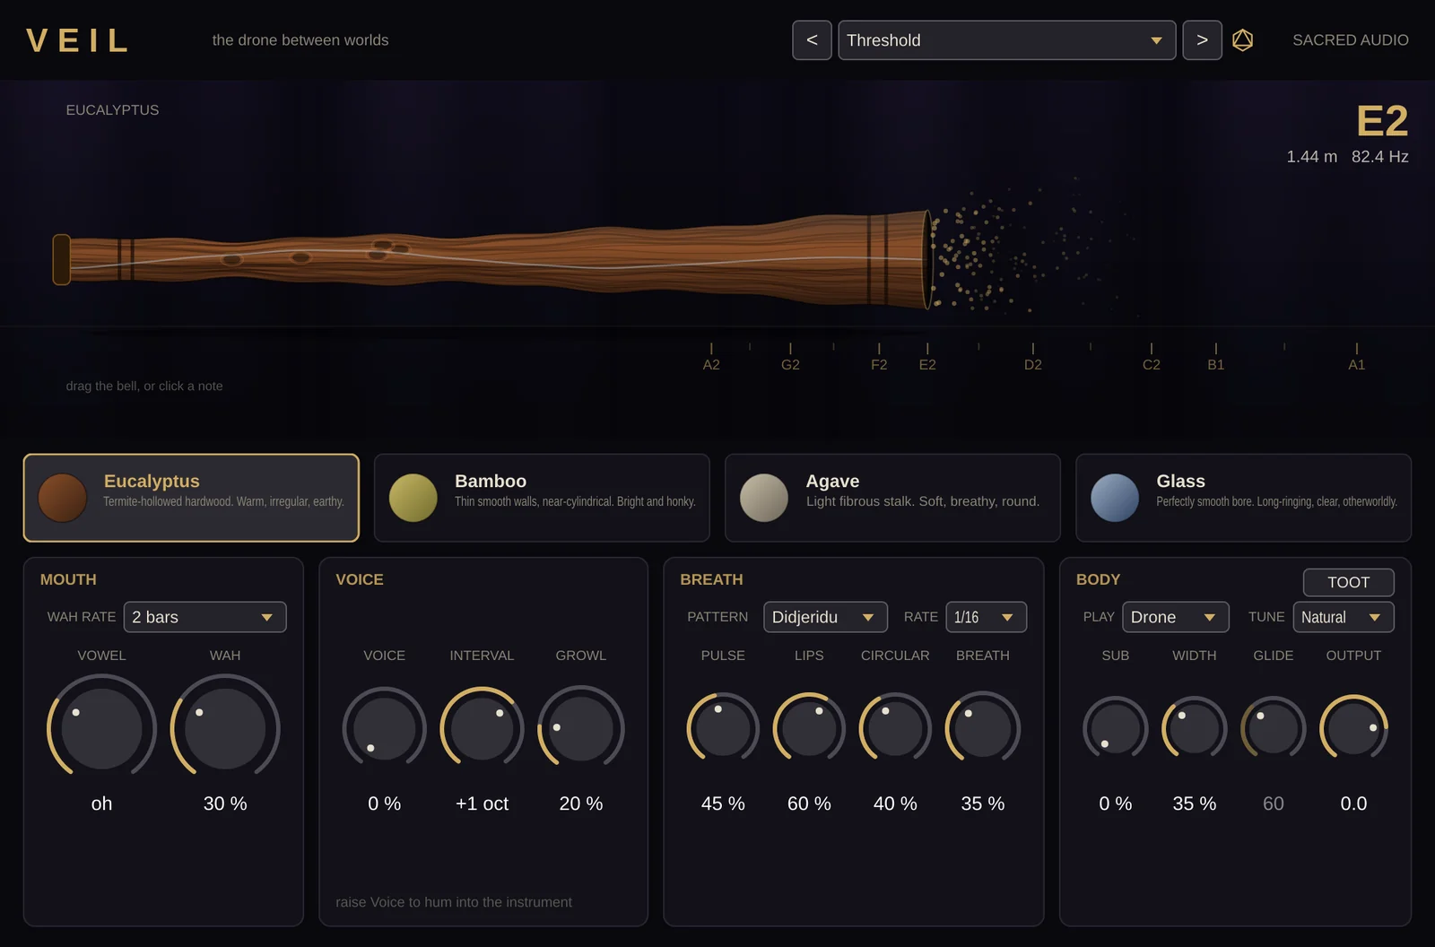This screenshot has width=1435, height=947.
Task: Click the Glide knob
Action: (x=1274, y=729)
